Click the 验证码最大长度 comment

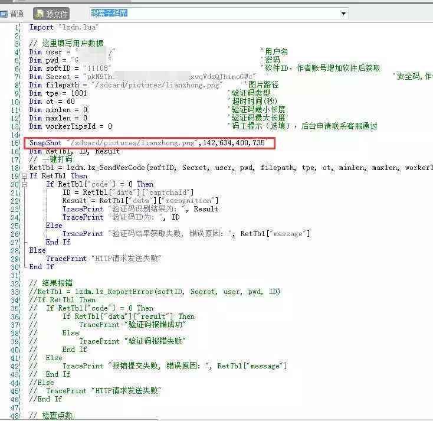[257, 118]
